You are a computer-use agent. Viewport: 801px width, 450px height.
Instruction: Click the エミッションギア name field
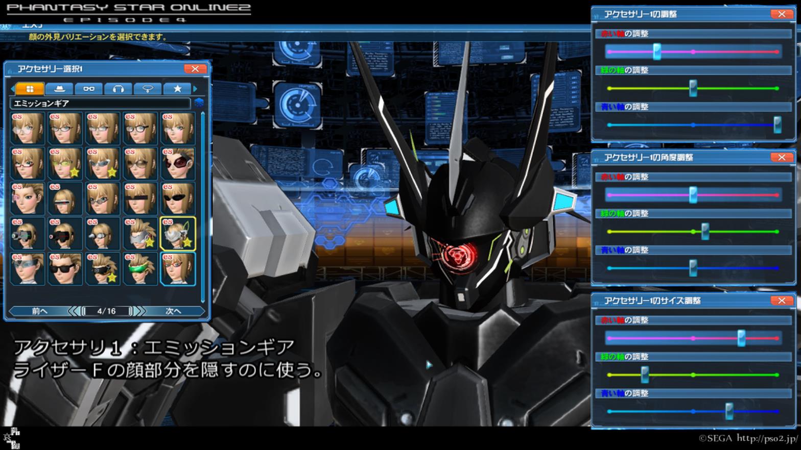pyautogui.click(x=100, y=103)
